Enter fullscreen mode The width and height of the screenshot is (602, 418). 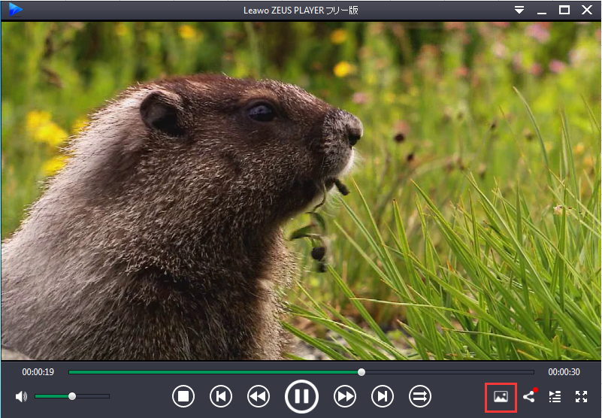581,396
